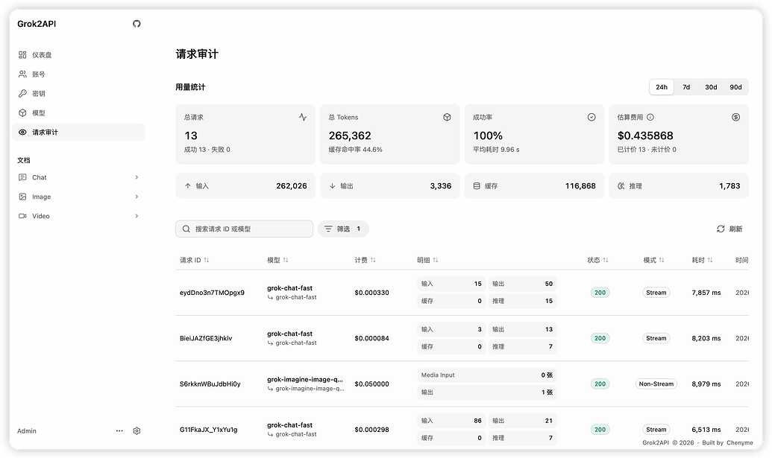Select request ID BieiJAZfGE3jhklv
772x458 pixels.
[206, 338]
